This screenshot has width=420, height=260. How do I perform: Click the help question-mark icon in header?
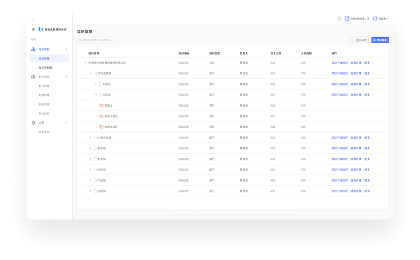pos(339,19)
